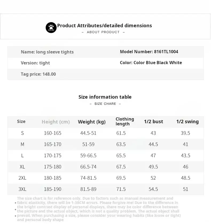Click the Kelme paw logo icon
The height and width of the screenshot is (224, 211).
(51, 28)
